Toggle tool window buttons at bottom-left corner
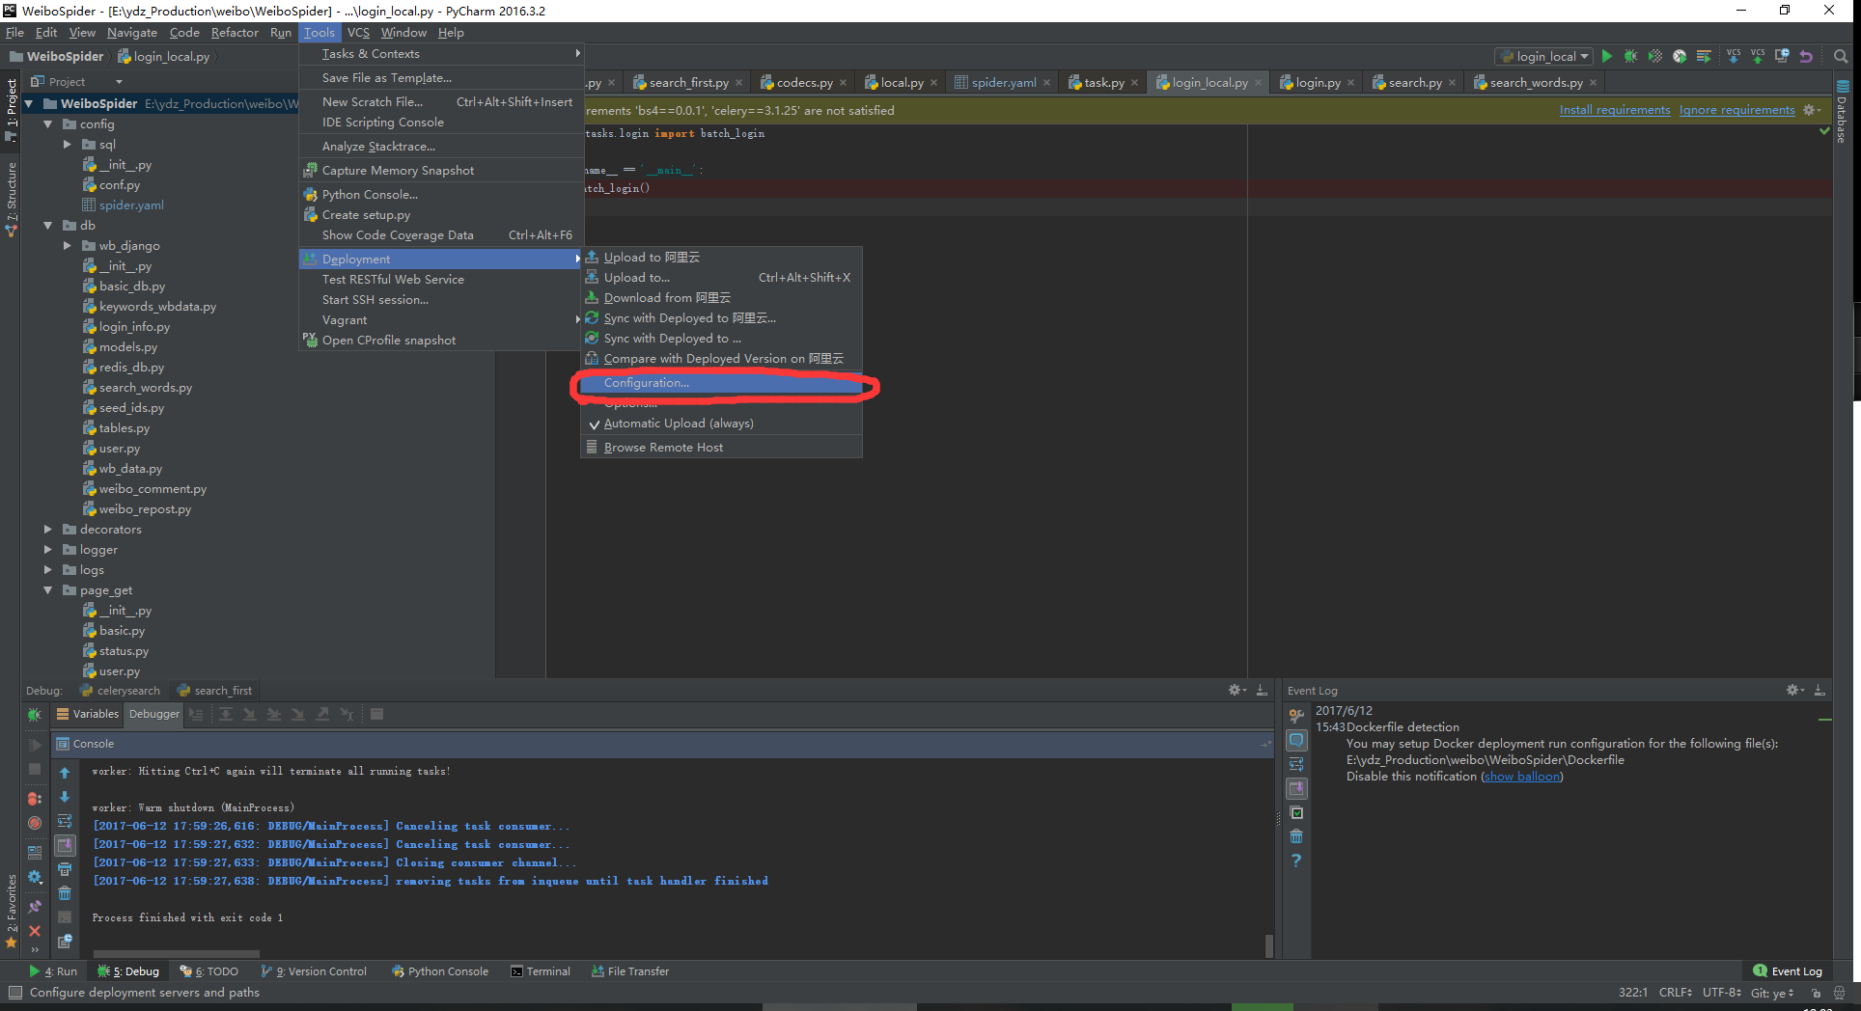 [x=14, y=993]
